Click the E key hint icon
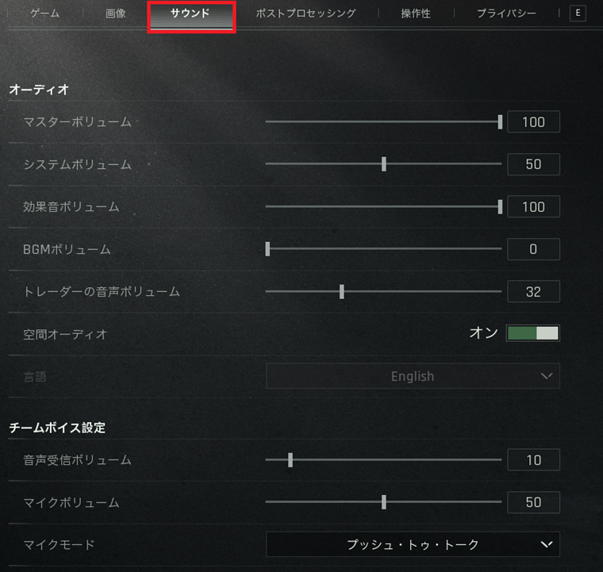 click(x=578, y=13)
